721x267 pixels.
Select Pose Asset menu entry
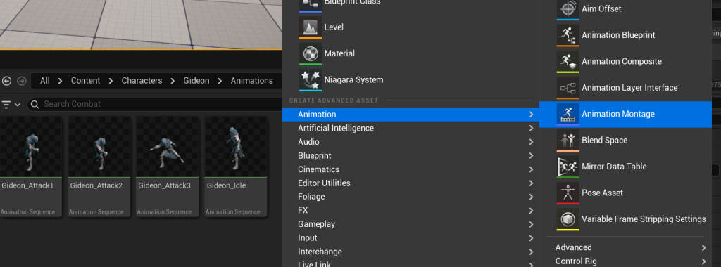coord(625,193)
